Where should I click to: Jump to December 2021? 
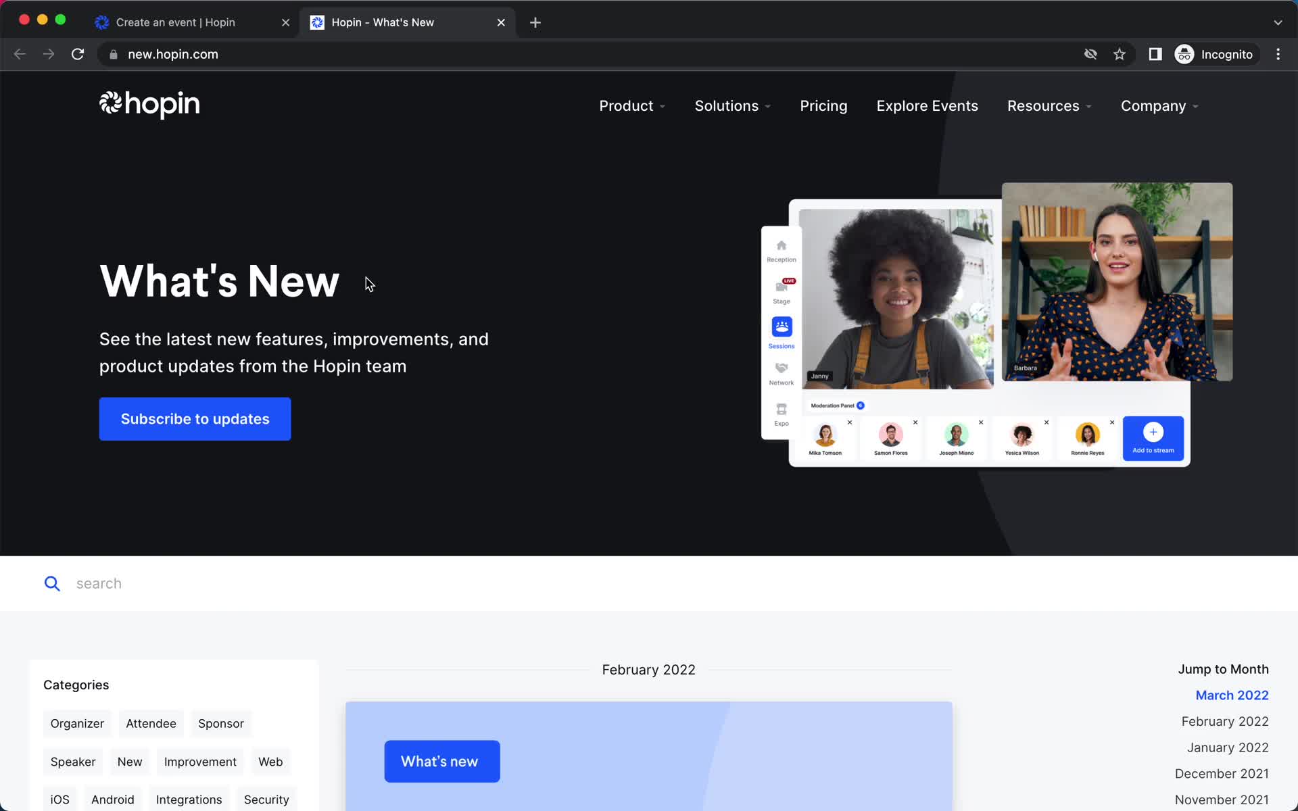pyautogui.click(x=1222, y=774)
